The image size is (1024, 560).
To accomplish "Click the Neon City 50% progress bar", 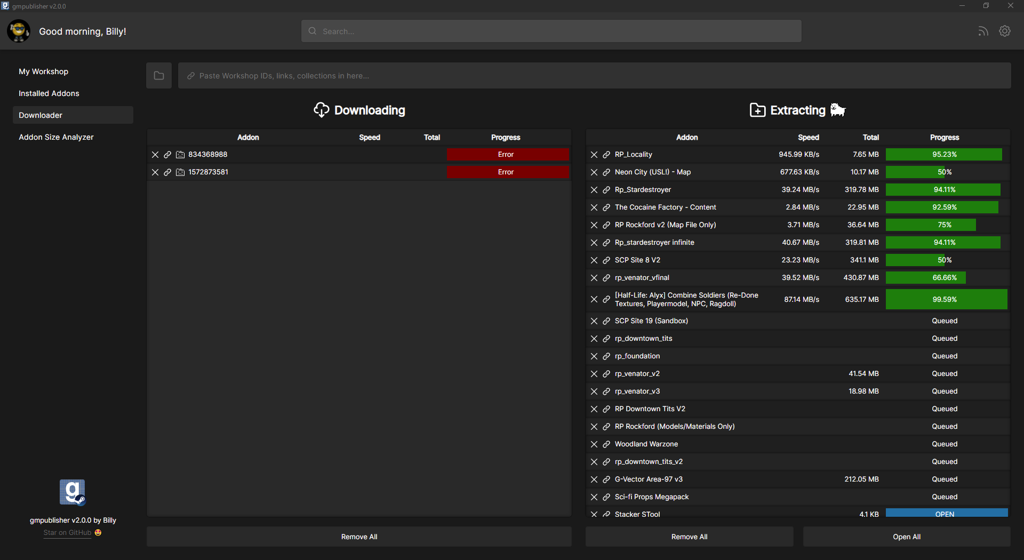I will (x=945, y=172).
